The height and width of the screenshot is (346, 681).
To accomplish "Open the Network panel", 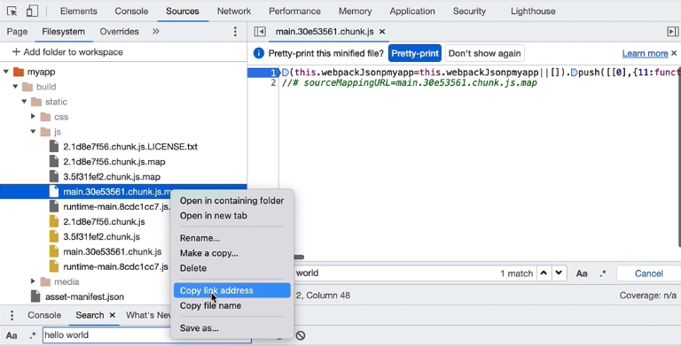I will click(x=234, y=12).
